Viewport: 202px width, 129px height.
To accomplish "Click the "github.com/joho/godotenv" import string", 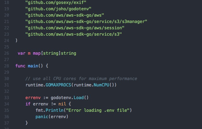I will [58, 9].
